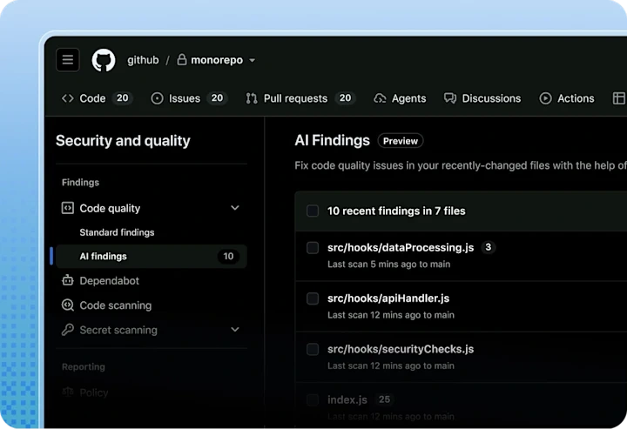Click the Code tab angle-brackets icon
This screenshot has height=429, width=627.
click(68, 98)
